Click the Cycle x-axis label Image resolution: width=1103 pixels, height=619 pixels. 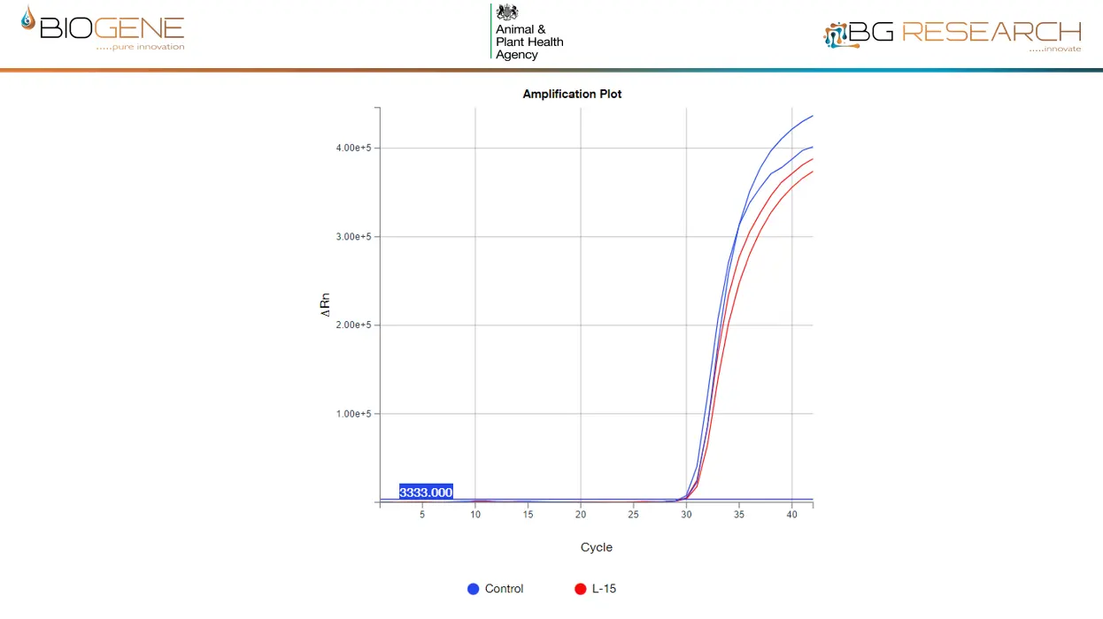click(x=596, y=547)
